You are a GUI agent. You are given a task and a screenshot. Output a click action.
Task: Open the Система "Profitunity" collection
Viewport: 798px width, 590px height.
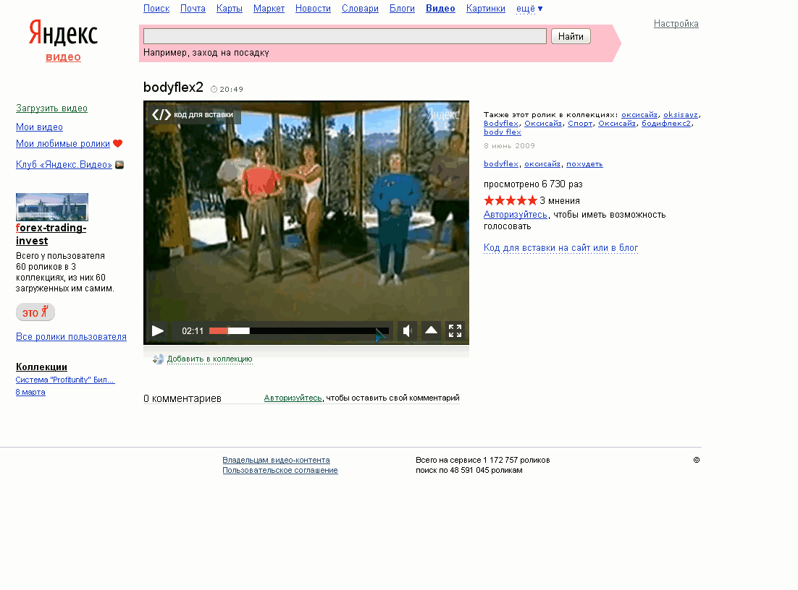click(65, 380)
